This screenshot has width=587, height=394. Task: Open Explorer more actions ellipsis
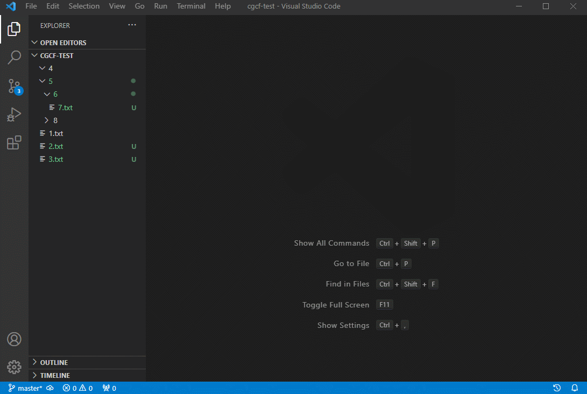(132, 25)
